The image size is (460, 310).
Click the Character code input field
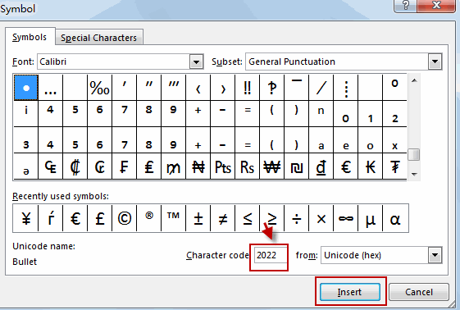[x=270, y=255]
